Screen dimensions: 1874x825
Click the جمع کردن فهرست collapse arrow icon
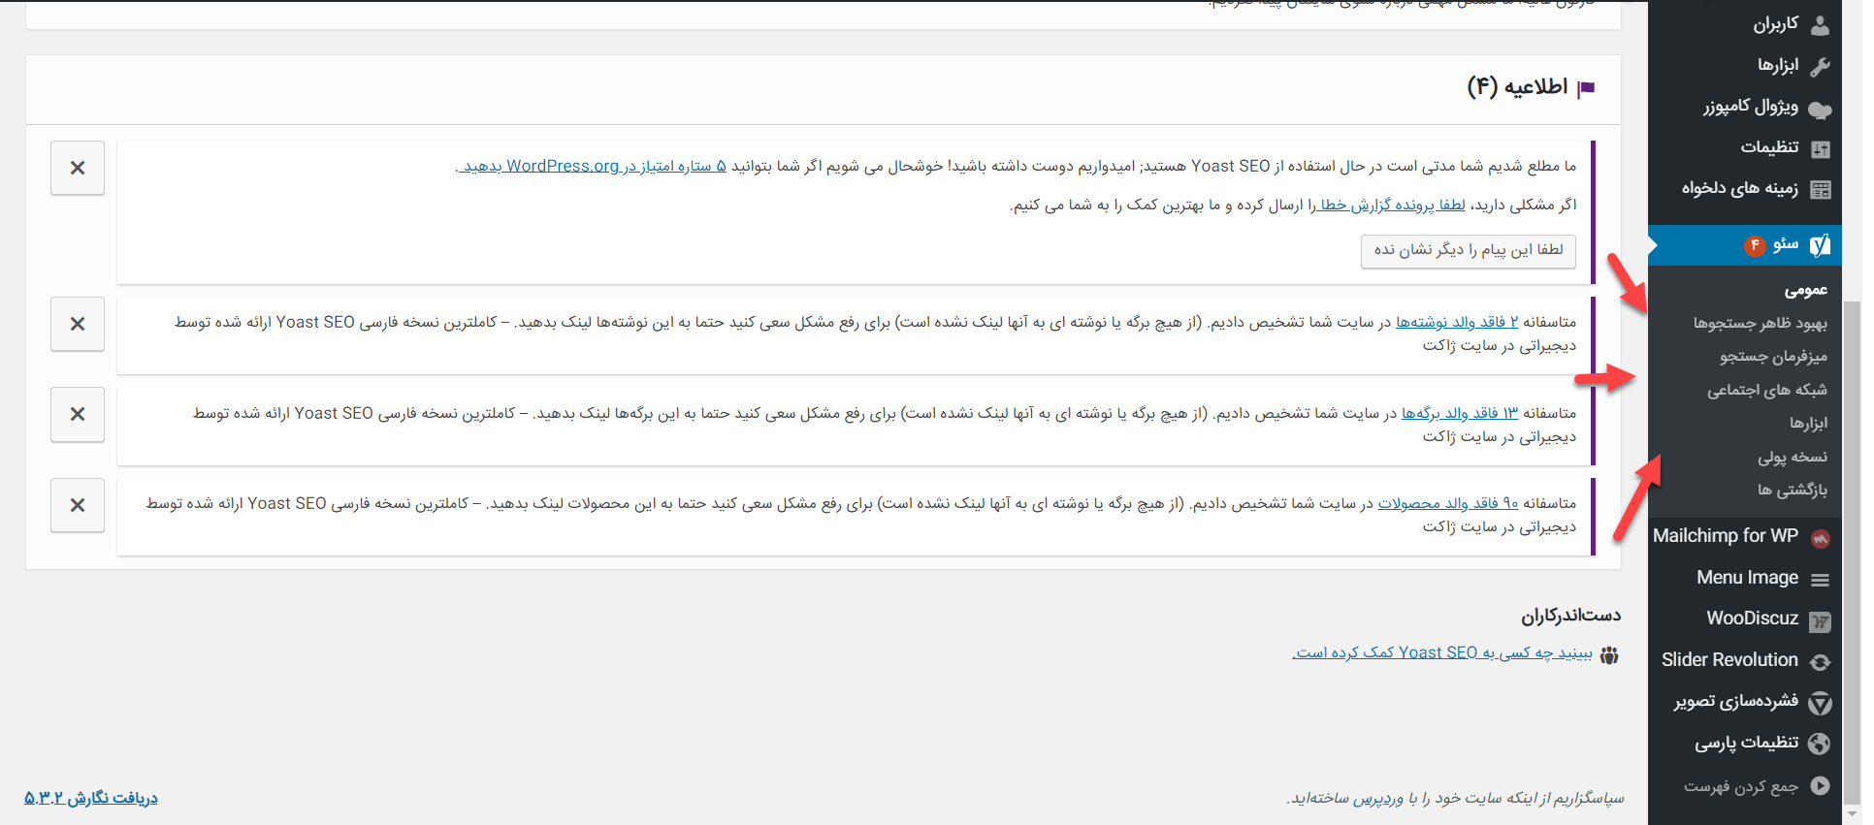point(1820,786)
